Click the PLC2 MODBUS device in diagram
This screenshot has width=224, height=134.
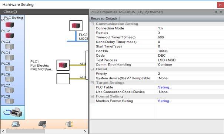click(76, 26)
